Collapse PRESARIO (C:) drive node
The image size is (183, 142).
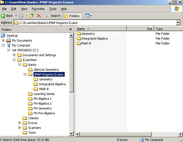9,50
